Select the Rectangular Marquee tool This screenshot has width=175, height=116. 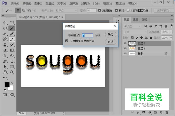point(12,23)
